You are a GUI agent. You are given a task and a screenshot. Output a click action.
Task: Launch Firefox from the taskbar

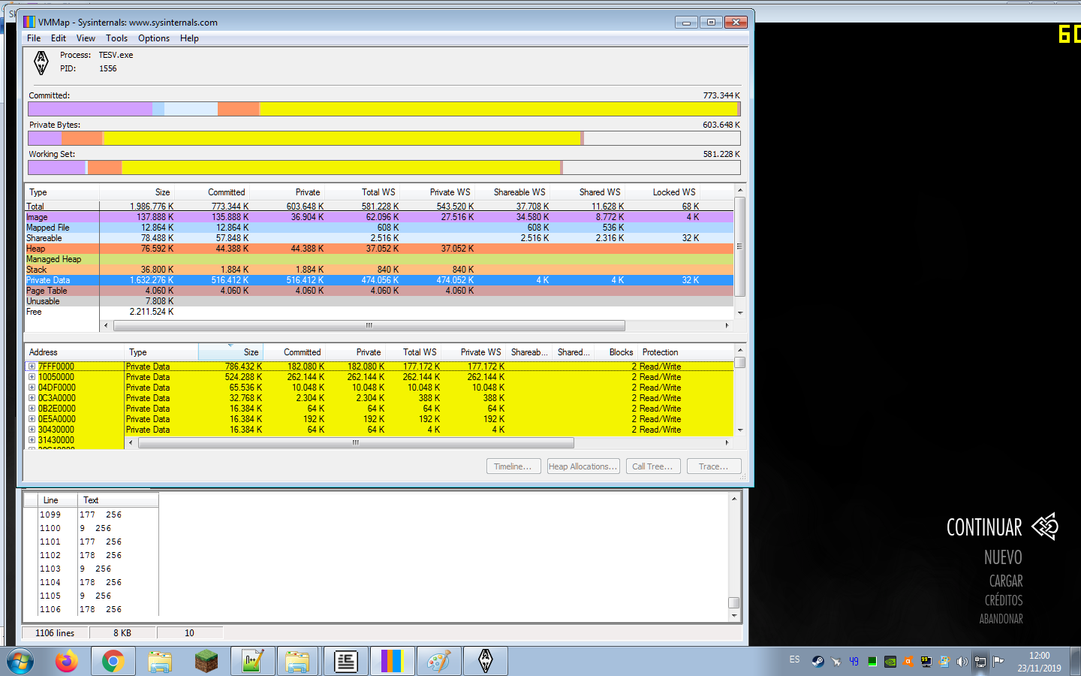point(67,661)
